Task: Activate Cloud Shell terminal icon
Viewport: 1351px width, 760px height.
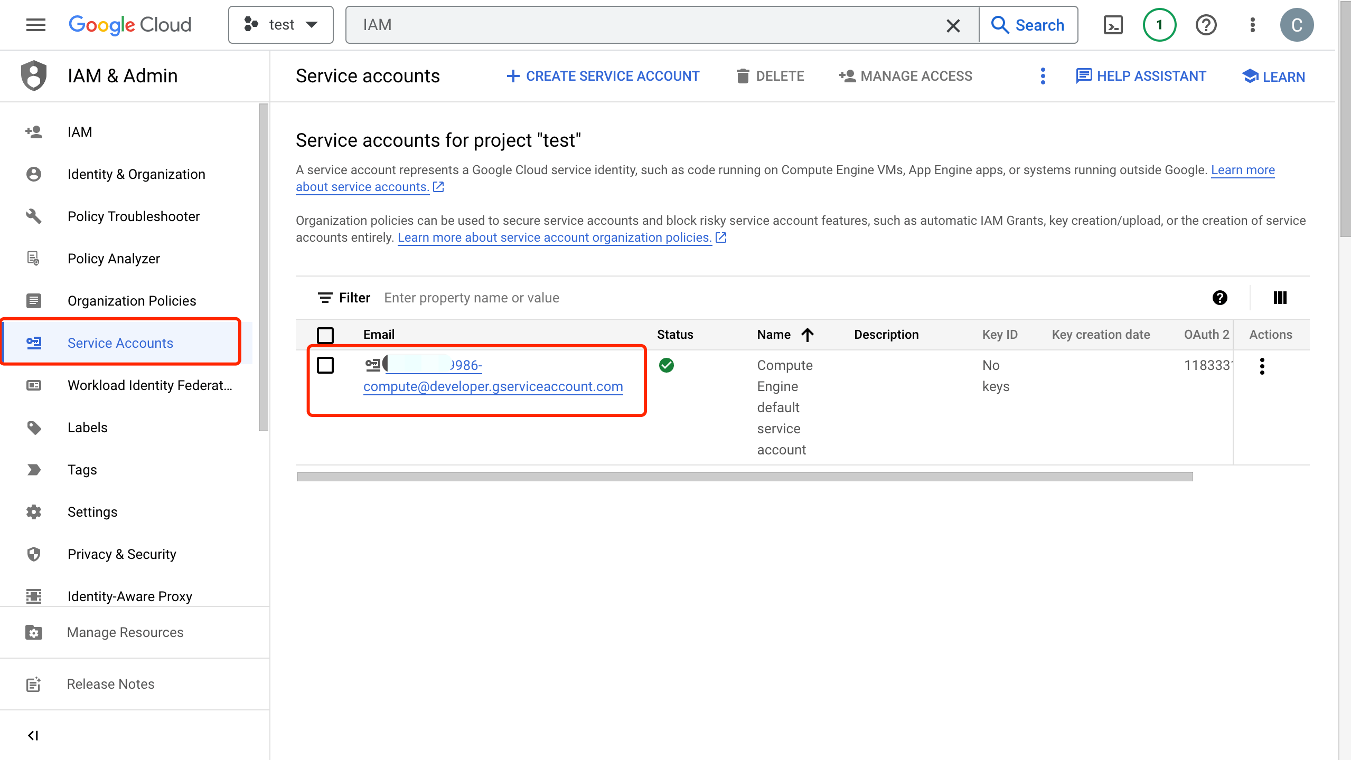Action: point(1113,25)
